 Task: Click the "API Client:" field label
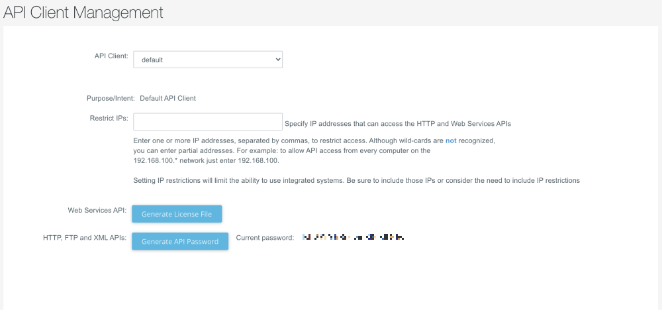(x=111, y=57)
